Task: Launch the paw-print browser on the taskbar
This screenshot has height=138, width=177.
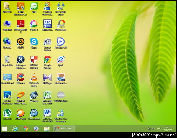Action: 36,129
